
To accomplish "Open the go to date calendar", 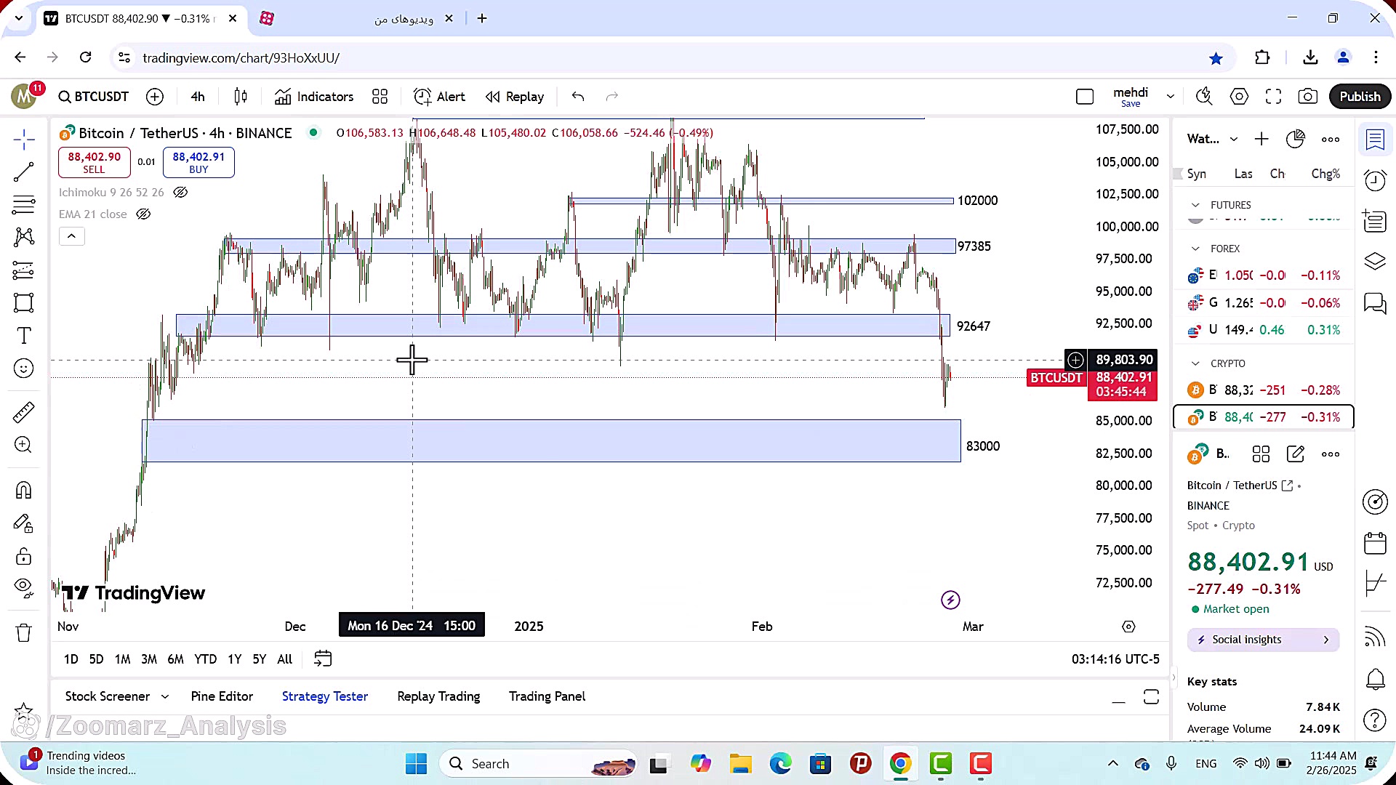I will [323, 659].
